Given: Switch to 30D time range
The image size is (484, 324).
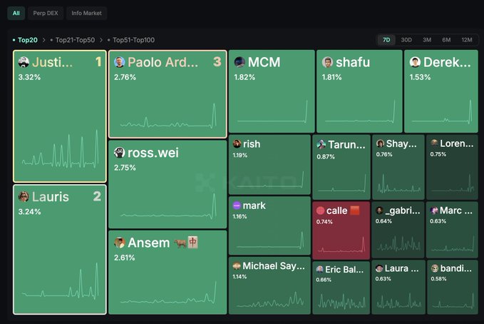Looking at the screenshot, I should click(x=406, y=40).
